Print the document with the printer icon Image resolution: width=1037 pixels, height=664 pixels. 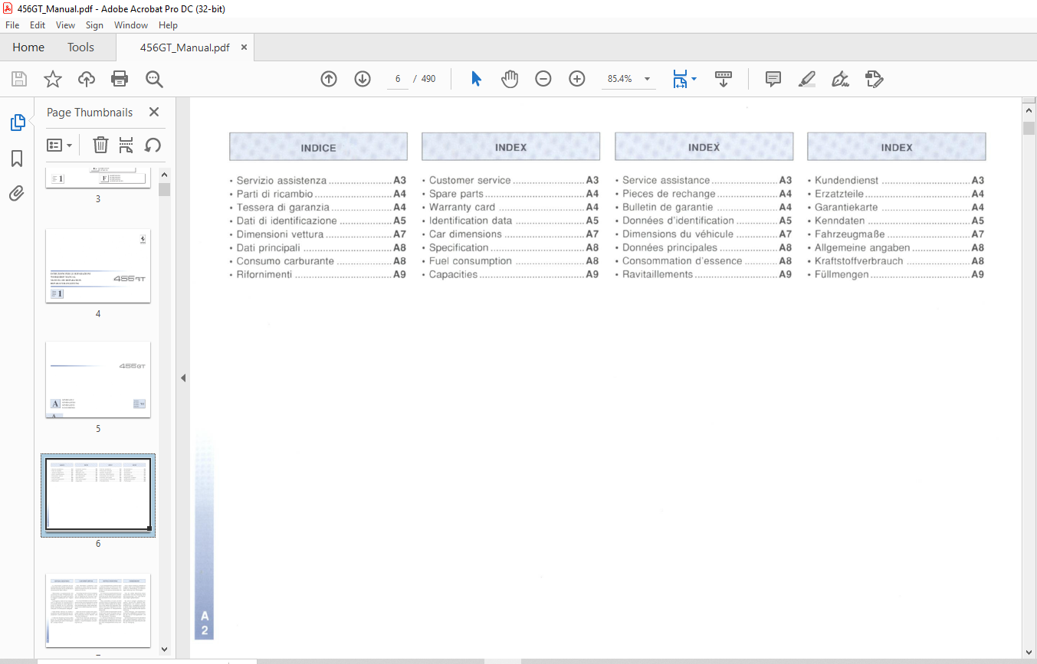click(120, 79)
